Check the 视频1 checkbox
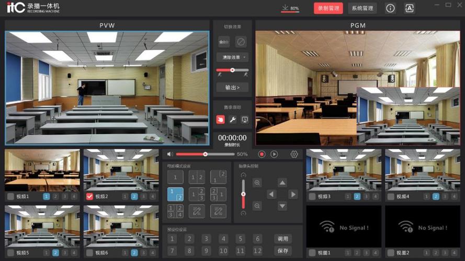Viewport: 465px width, 261px height. (10, 197)
